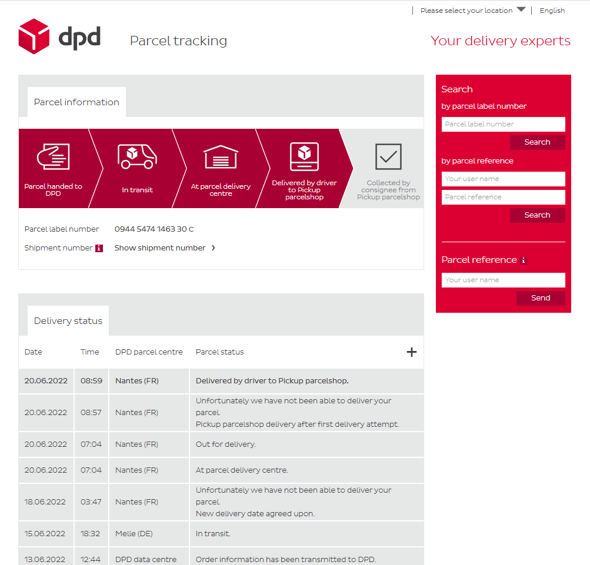590x565 pixels.
Task: Select the 'Parcel information' tab
Action: [x=76, y=102]
